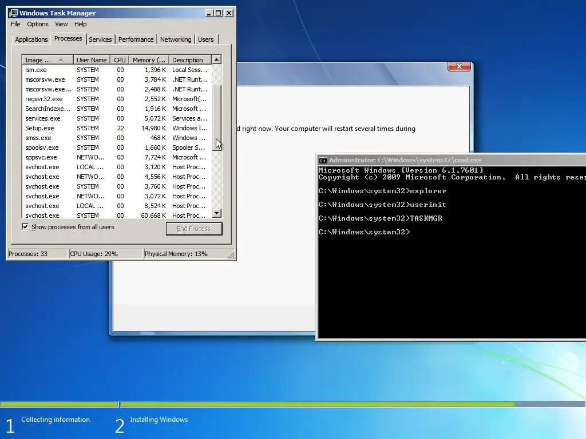Click the Task Manager title bar icon

coord(14,13)
